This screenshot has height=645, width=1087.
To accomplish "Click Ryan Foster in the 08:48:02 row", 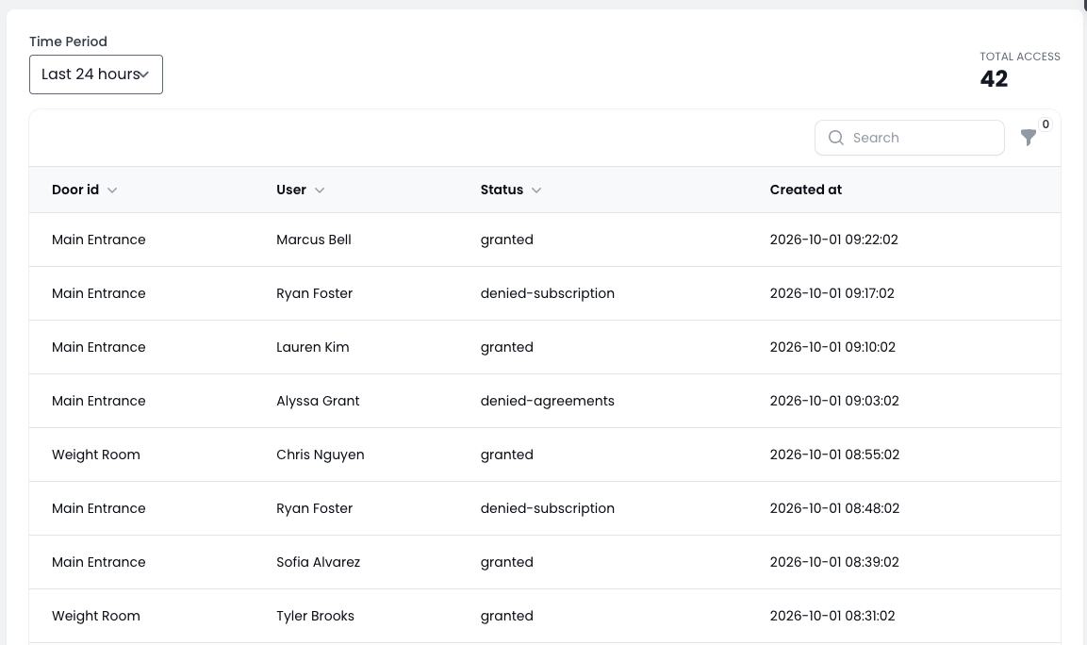I will click(315, 508).
